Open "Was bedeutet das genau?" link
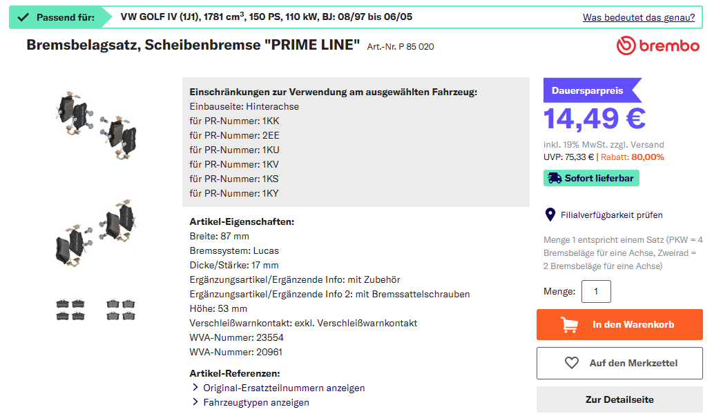Viewport: 712px width, 416px height. 638,17
